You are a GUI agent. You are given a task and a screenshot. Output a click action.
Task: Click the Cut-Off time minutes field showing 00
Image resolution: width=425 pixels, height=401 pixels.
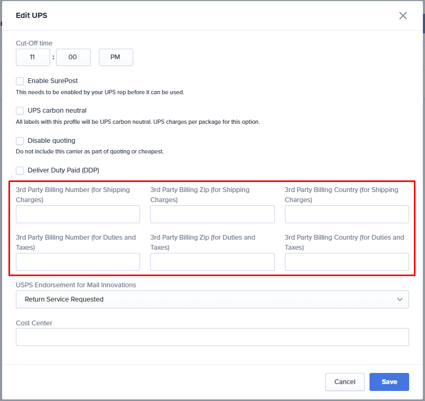point(73,57)
